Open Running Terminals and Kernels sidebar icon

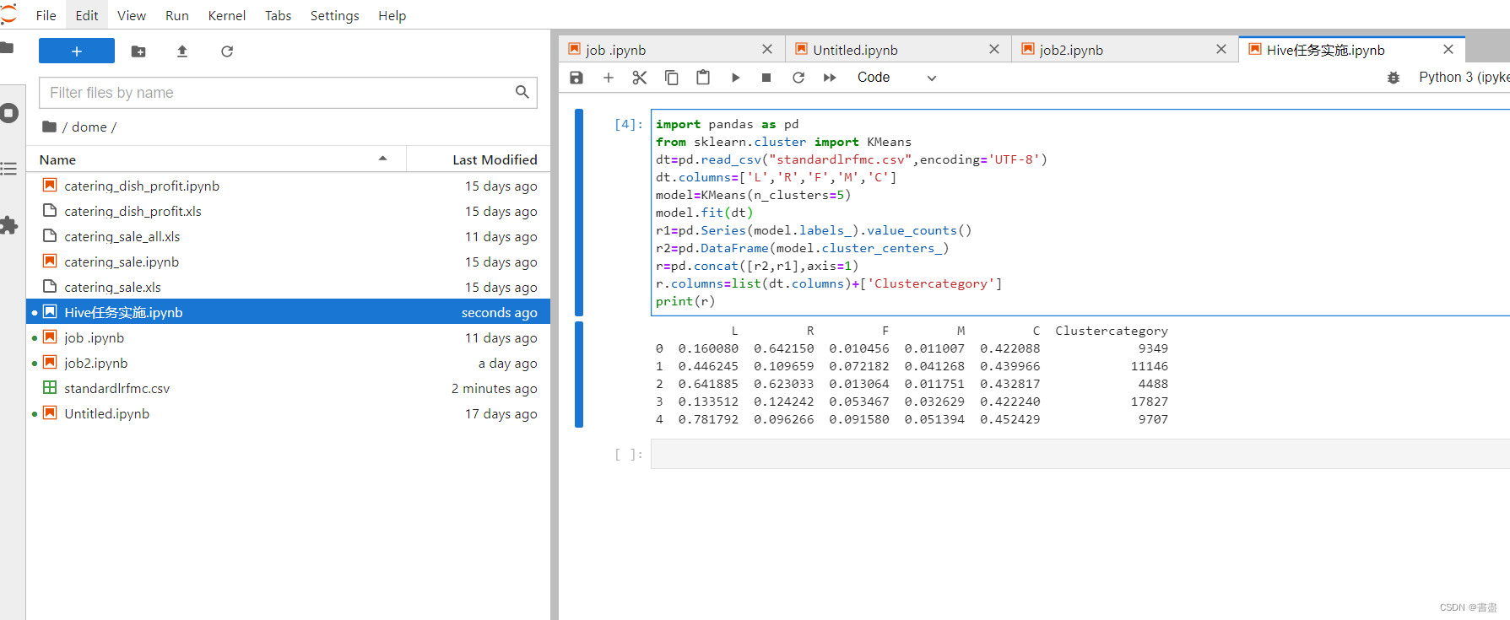coord(9,112)
